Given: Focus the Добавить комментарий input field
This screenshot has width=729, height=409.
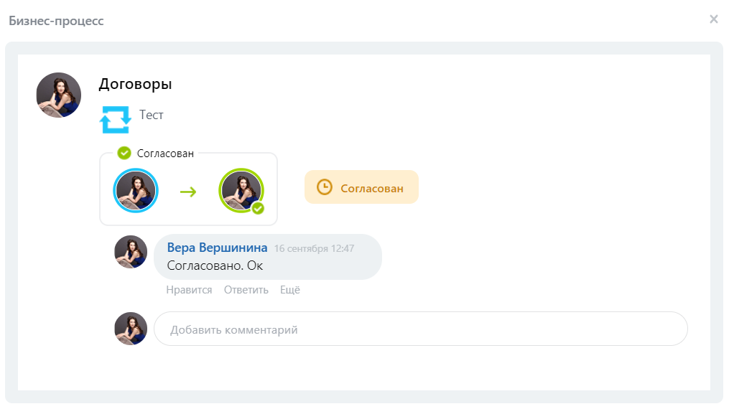Looking at the screenshot, I should (x=420, y=329).
